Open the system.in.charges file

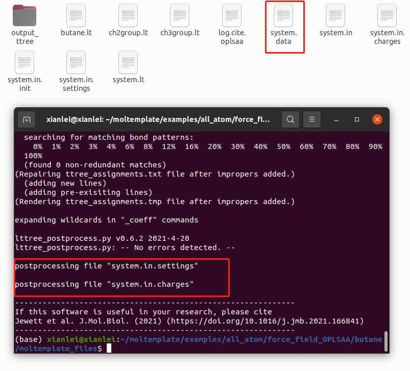click(387, 16)
